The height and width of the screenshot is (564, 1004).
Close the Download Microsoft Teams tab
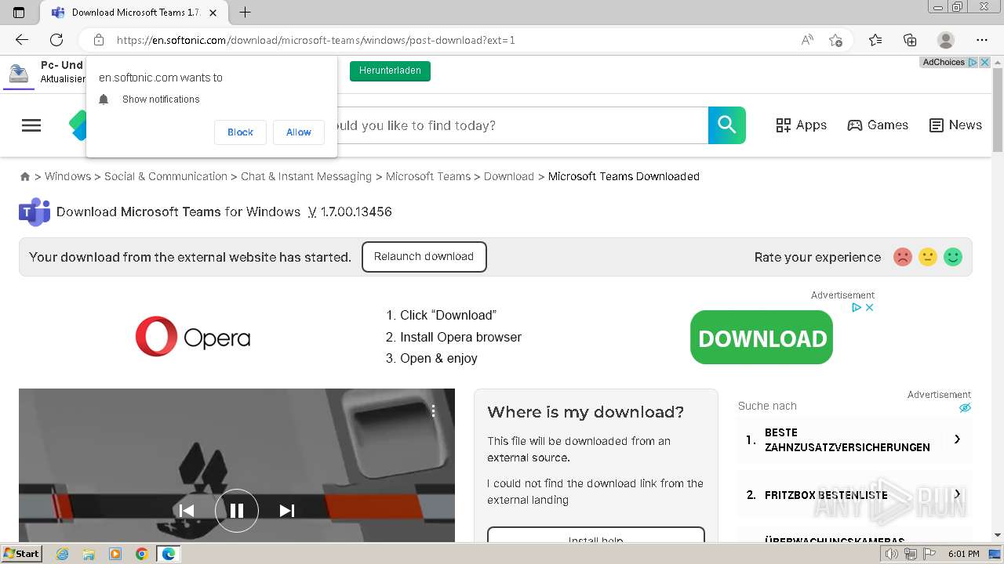pyautogui.click(x=213, y=13)
